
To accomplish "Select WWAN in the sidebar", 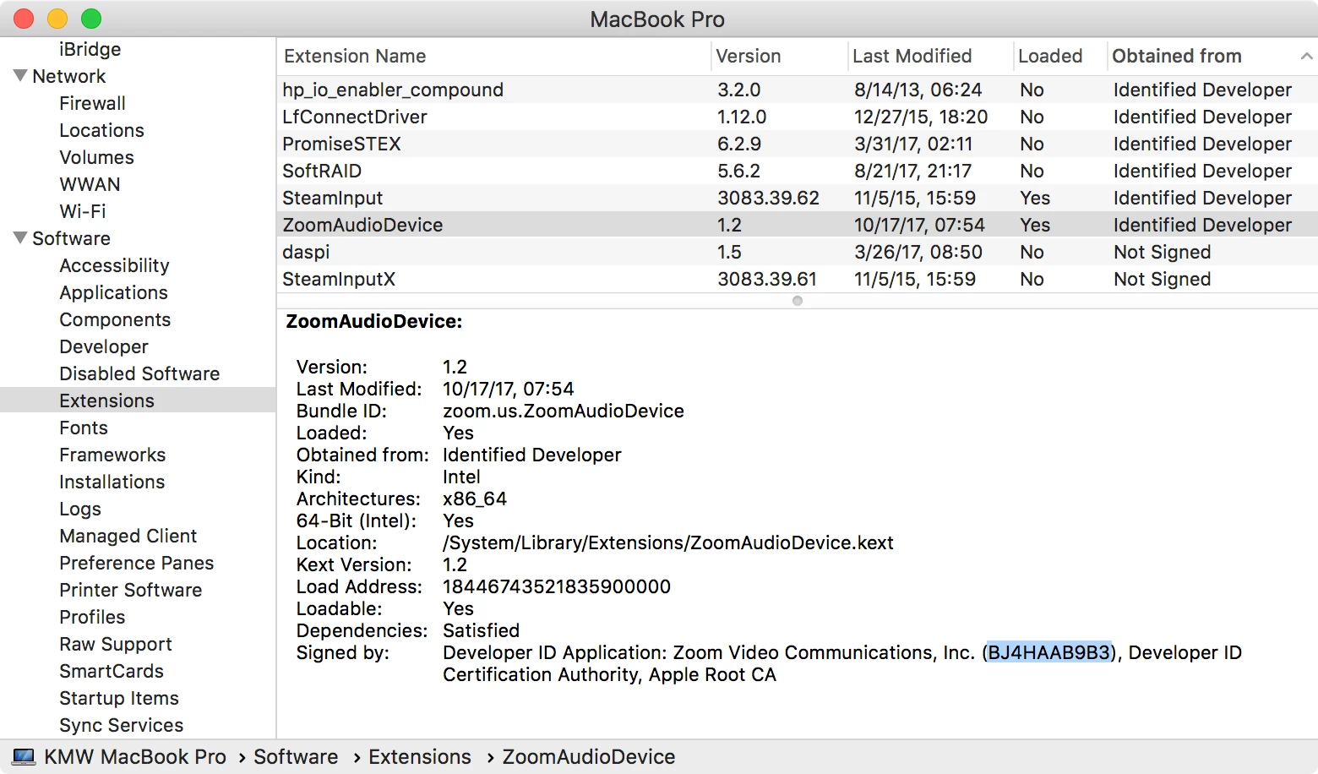I will 90,184.
